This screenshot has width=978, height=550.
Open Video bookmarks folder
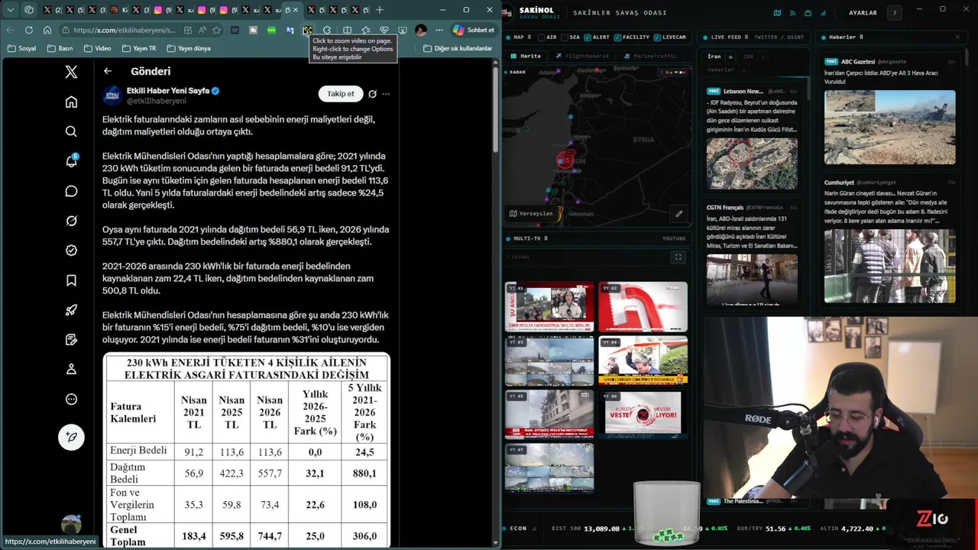click(x=97, y=48)
